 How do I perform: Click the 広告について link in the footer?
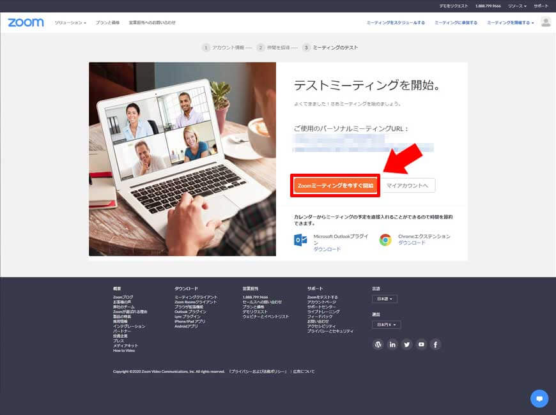(304, 372)
